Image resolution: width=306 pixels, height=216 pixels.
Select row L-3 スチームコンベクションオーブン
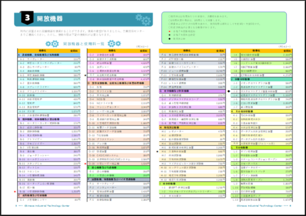click(262, 159)
